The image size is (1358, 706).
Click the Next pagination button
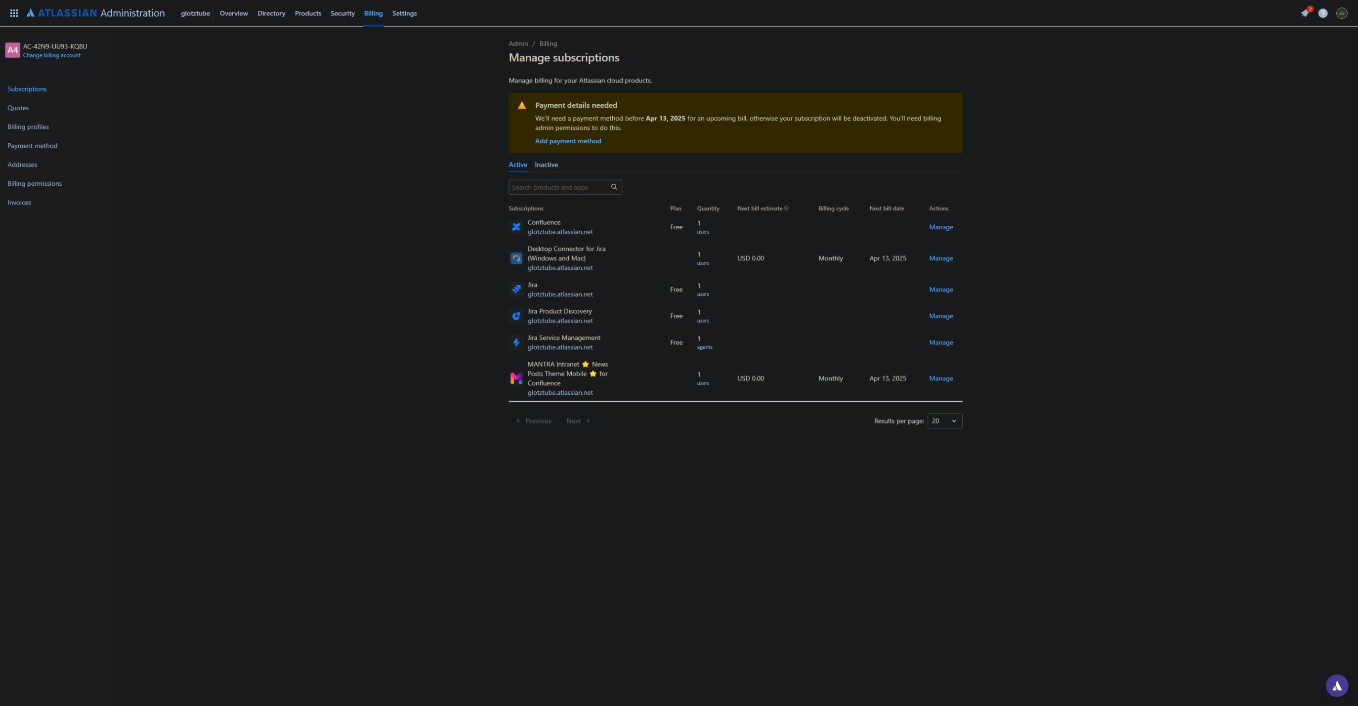(x=578, y=421)
